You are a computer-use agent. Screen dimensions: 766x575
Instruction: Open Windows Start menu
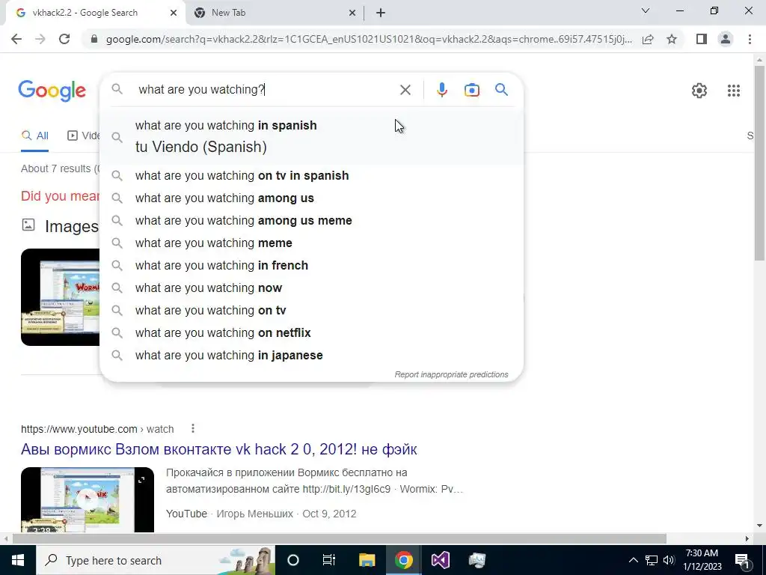18,560
